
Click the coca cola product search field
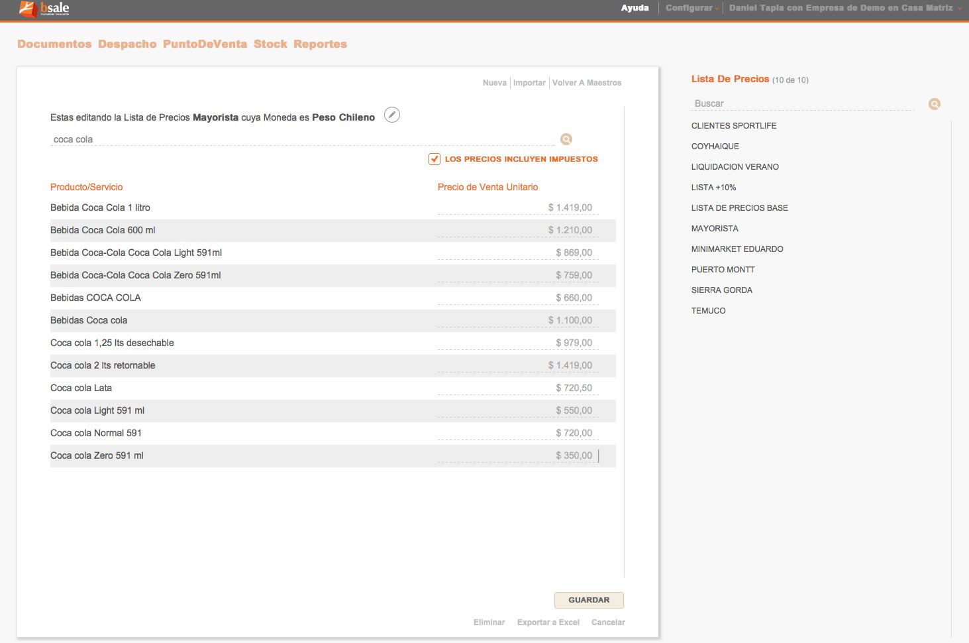tap(301, 140)
